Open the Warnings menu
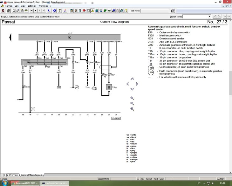The width and height of the screenshot is (232, 186). click(43, 6)
